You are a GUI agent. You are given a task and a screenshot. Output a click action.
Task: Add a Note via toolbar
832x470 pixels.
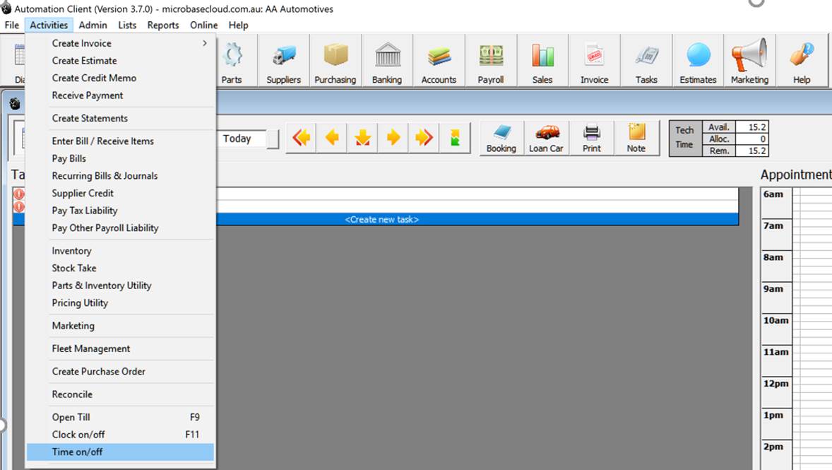636,138
